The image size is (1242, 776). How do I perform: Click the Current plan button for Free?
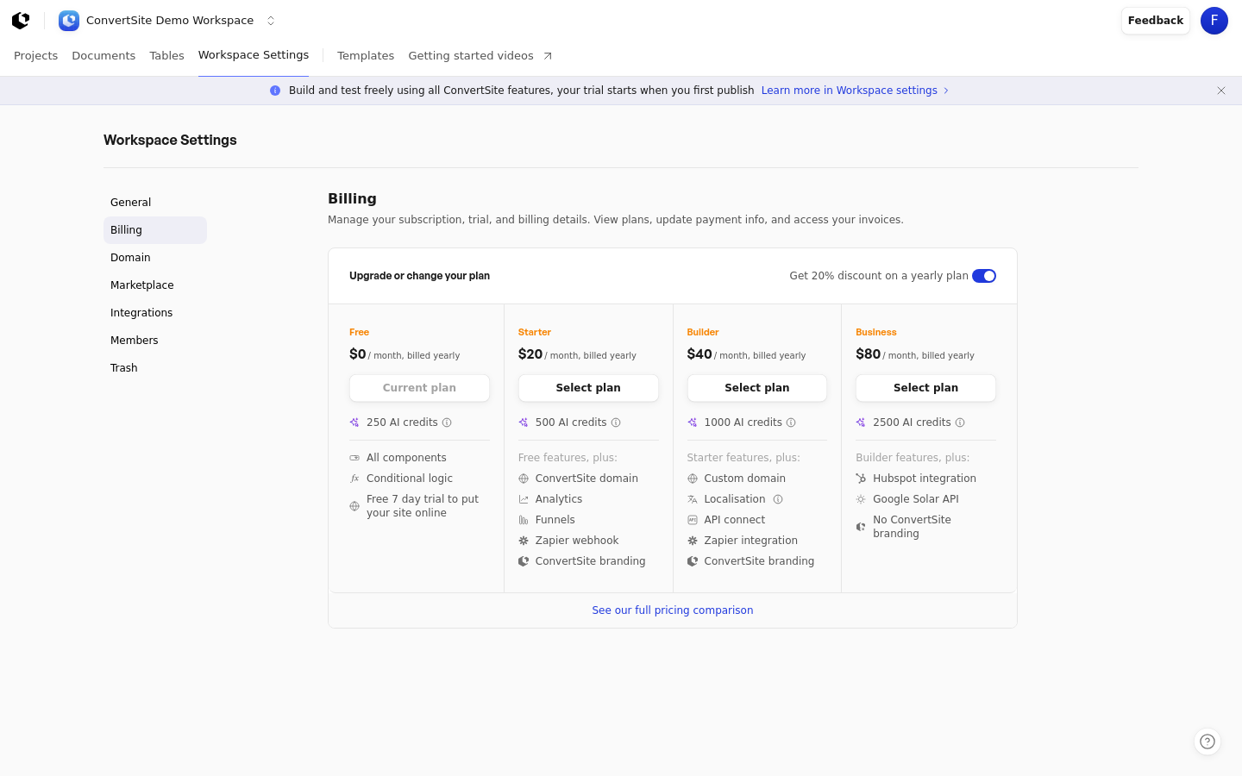(x=419, y=388)
